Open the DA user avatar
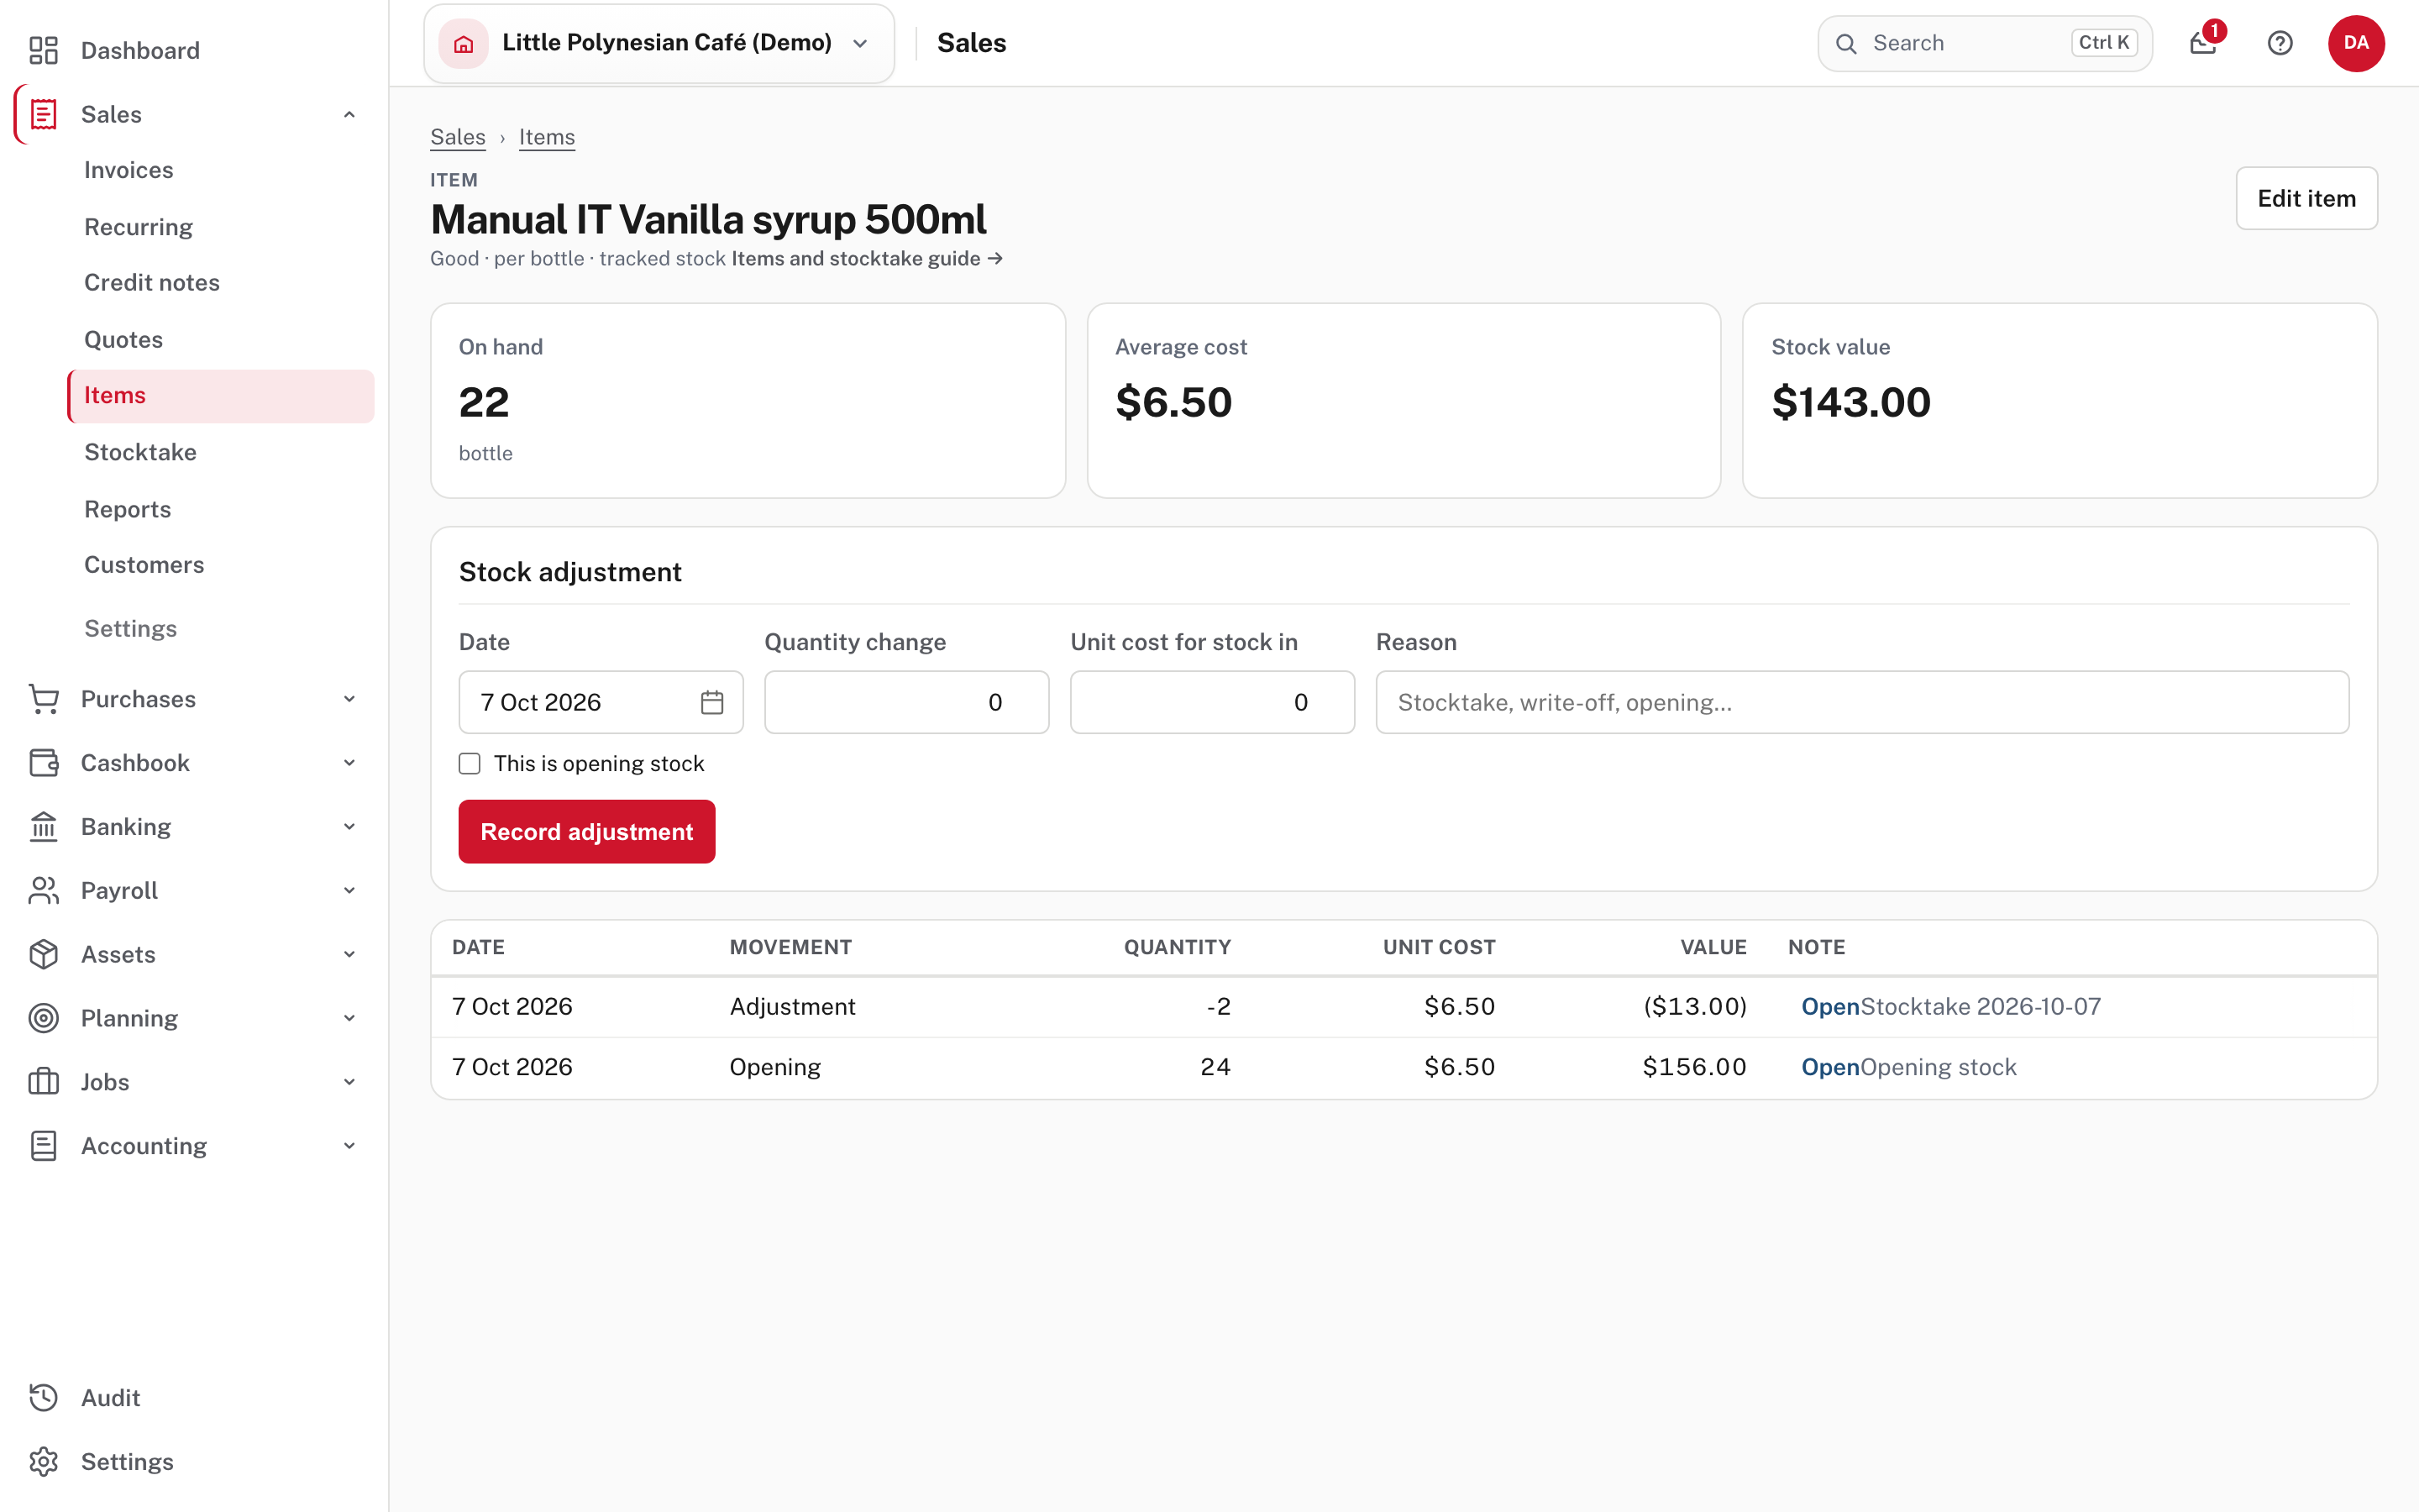The image size is (2419, 1512). (2356, 43)
